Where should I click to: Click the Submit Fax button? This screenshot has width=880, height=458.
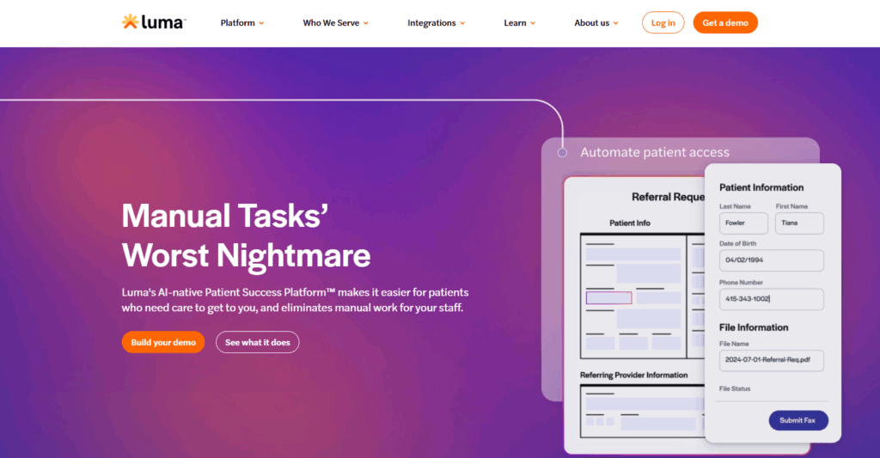tap(798, 420)
